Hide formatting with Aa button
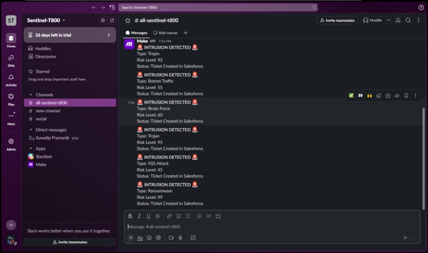The image size is (428, 253). 140,238
